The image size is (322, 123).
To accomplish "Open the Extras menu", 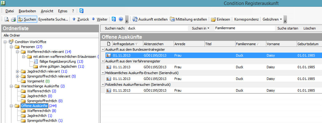I will [62, 11].
